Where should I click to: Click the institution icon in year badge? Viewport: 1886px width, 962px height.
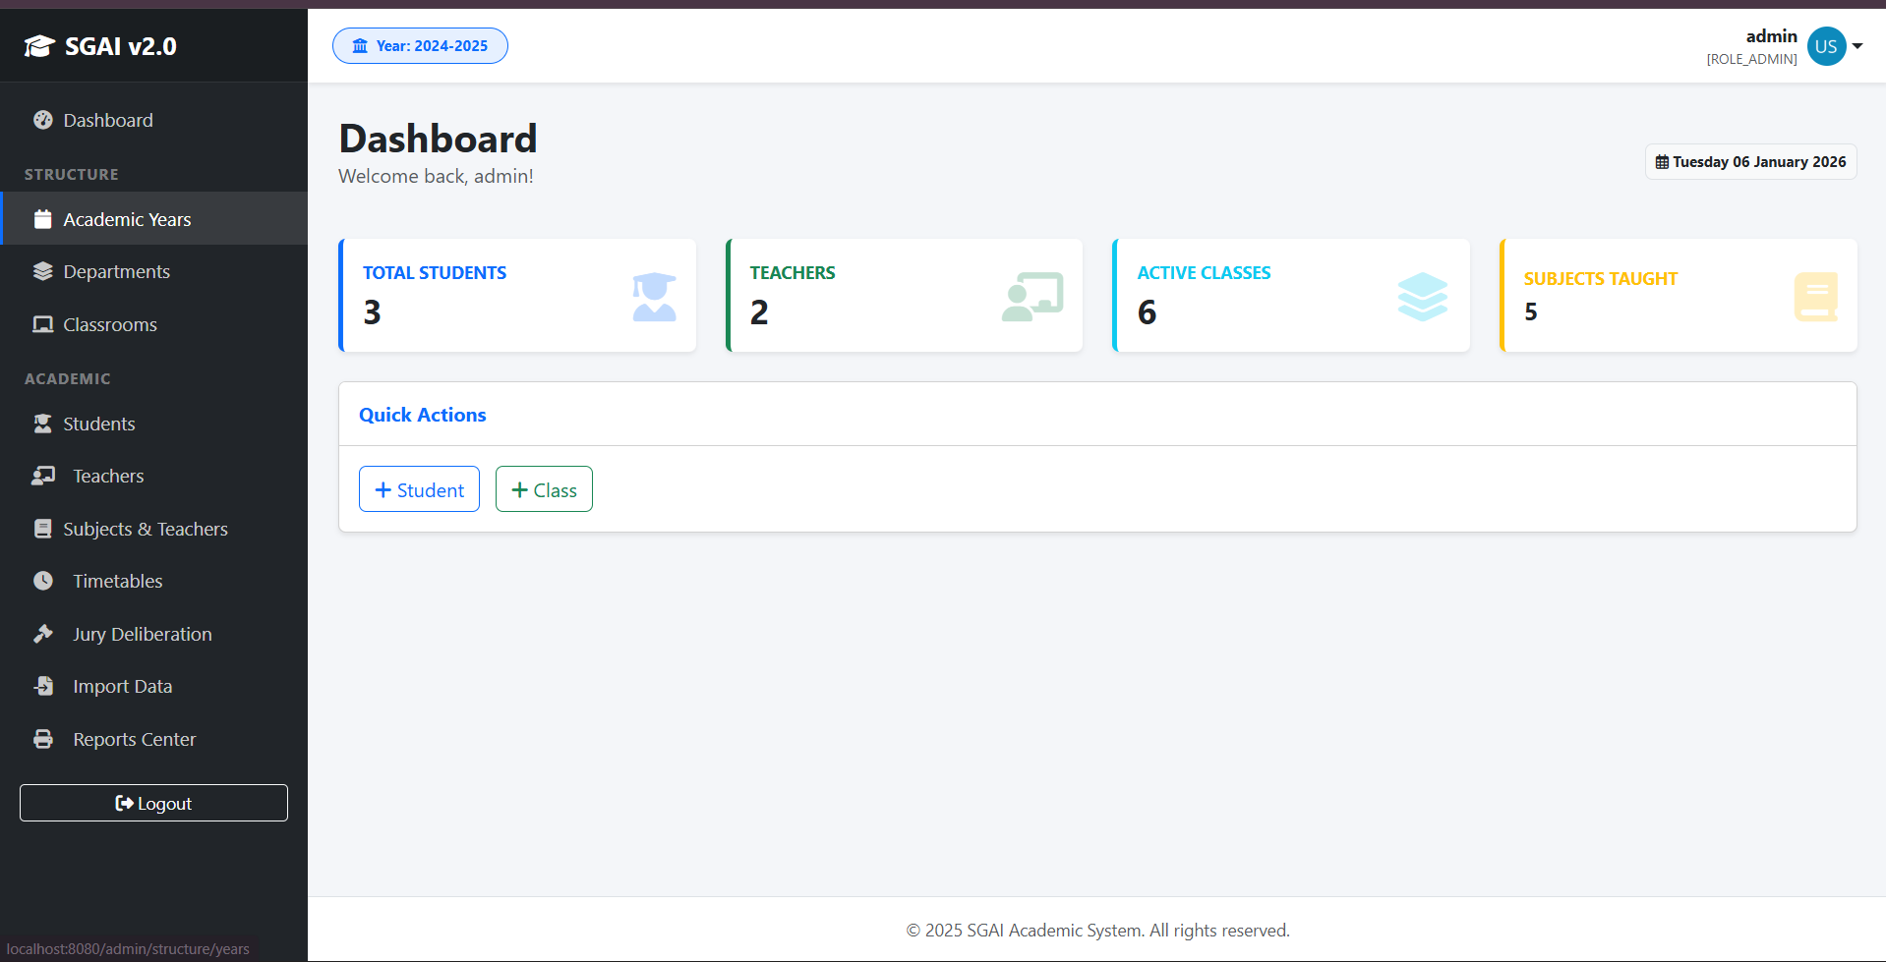pyautogui.click(x=360, y=46)
